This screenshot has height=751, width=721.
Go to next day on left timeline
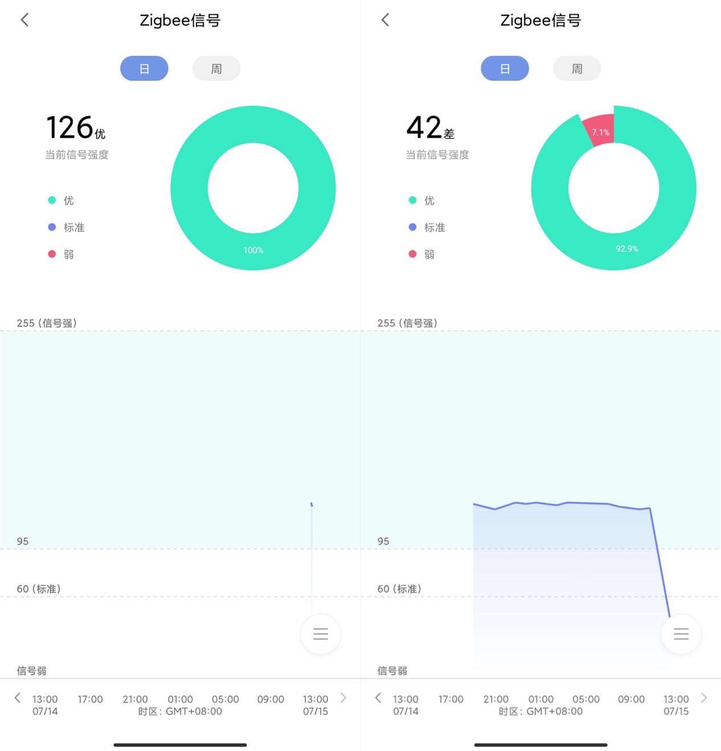[x=343, y=697]
